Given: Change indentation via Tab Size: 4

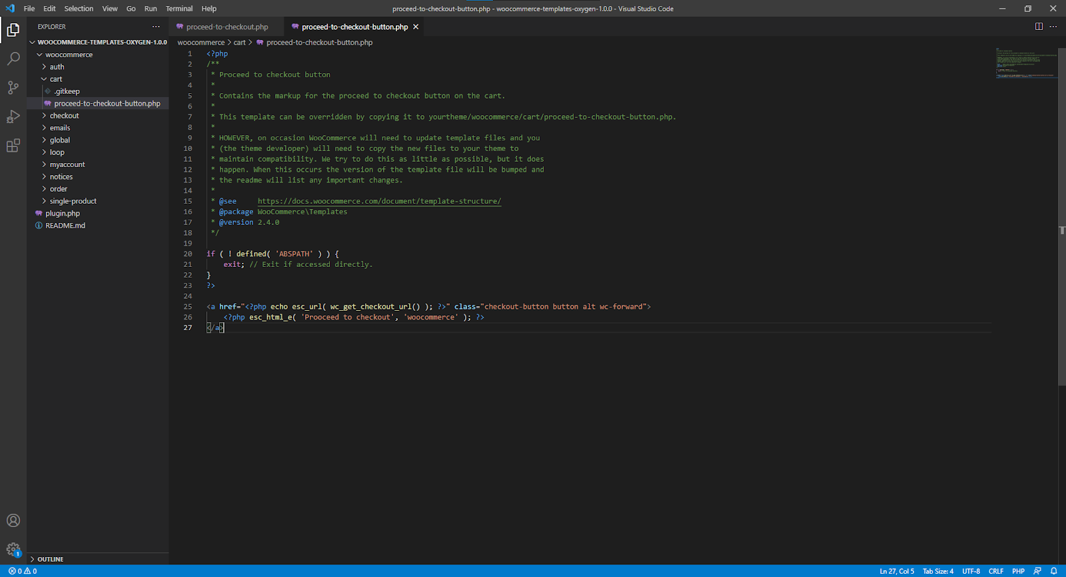Looking at the screenshot, I should pos(938,571).
